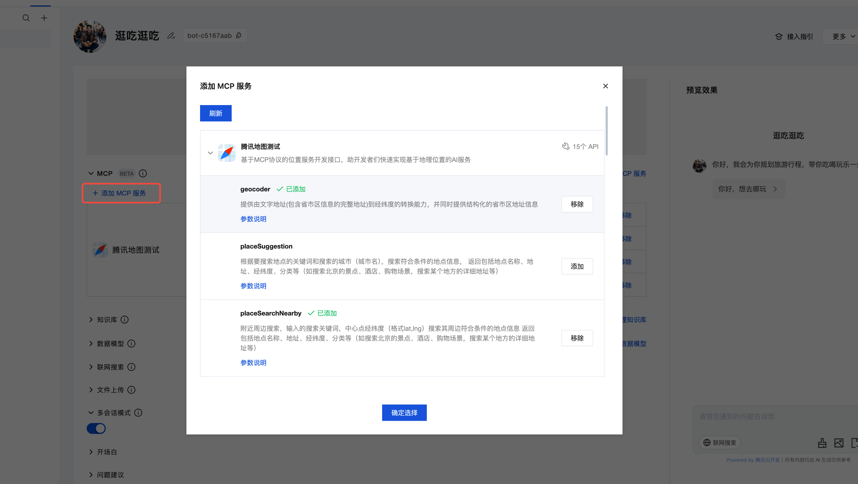Toggle 联网搜索 chip in chat input

720,442
